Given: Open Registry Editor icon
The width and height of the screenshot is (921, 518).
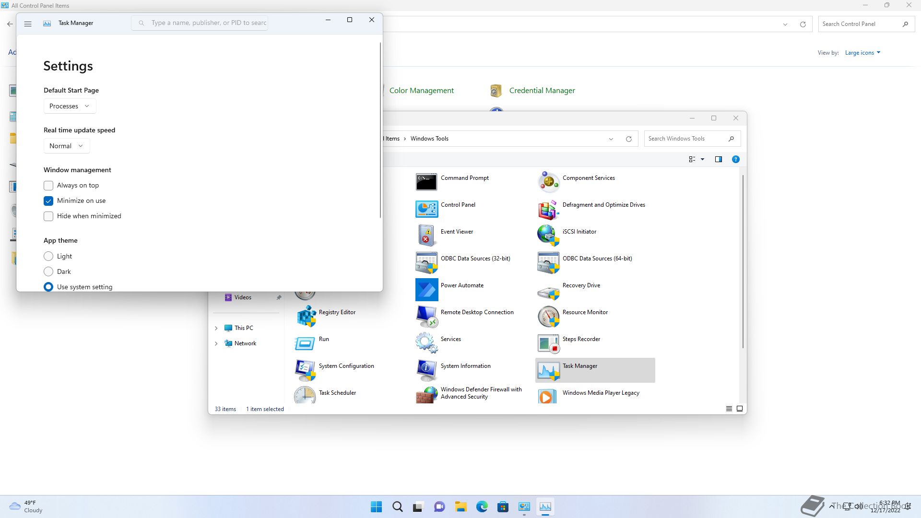Looking at the screenshot, I should (306, 316).
